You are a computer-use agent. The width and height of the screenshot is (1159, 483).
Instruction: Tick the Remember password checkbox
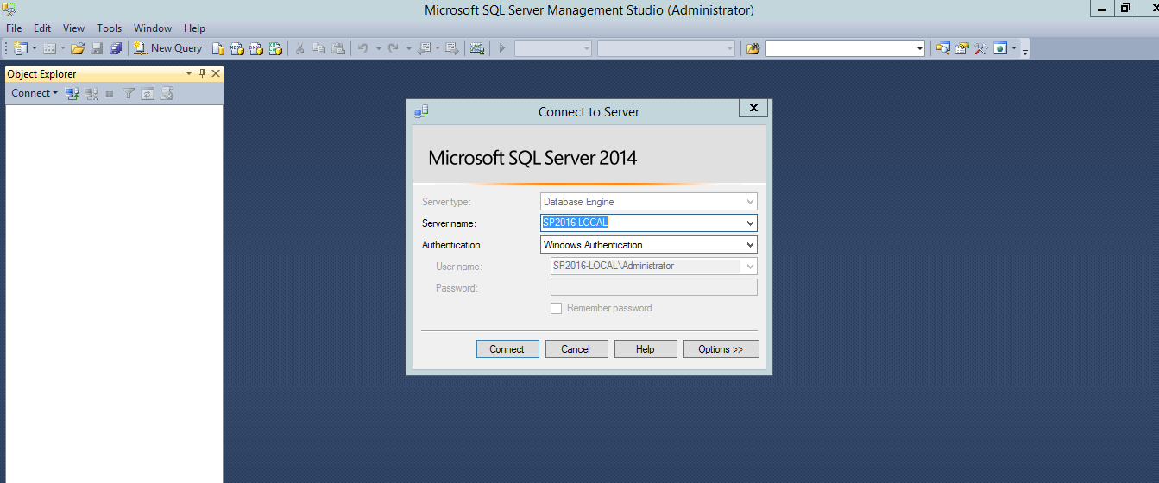[x=557, y=308]
